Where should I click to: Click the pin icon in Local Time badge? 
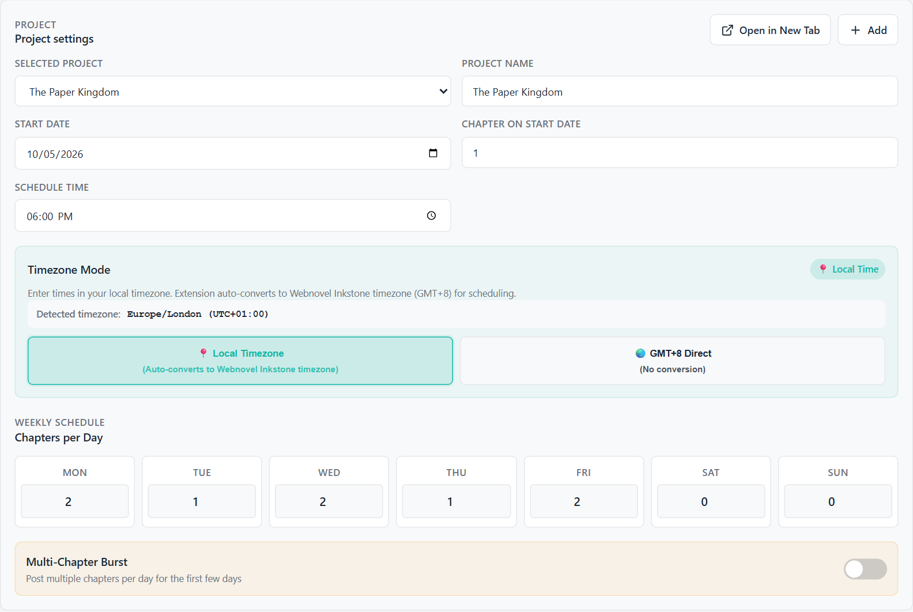[x=823, y=269]
